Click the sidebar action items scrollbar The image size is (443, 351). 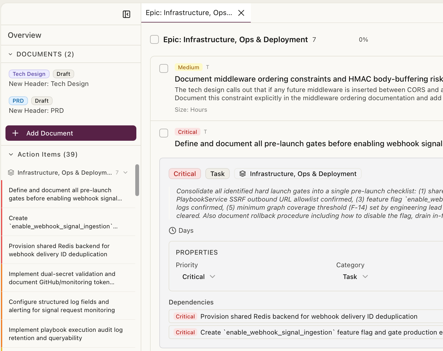[137, 180]
